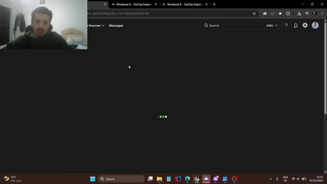Open Chrome profile avatar in toolbar
The width and height of the screenshot is (327, 184).
(315, 13)
